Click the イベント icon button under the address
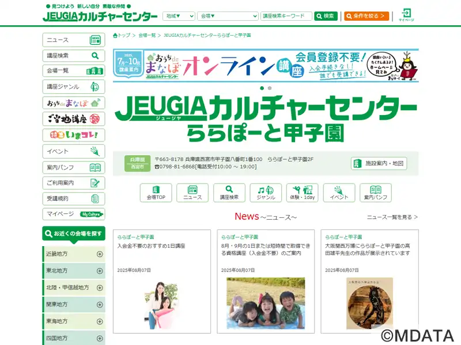 (339, 193)
